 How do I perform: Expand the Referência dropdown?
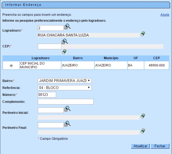(x=64, y=88)
